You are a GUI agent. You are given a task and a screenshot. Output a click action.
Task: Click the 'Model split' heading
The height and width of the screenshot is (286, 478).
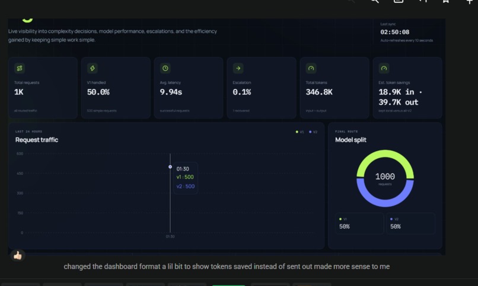coord(350,140)
